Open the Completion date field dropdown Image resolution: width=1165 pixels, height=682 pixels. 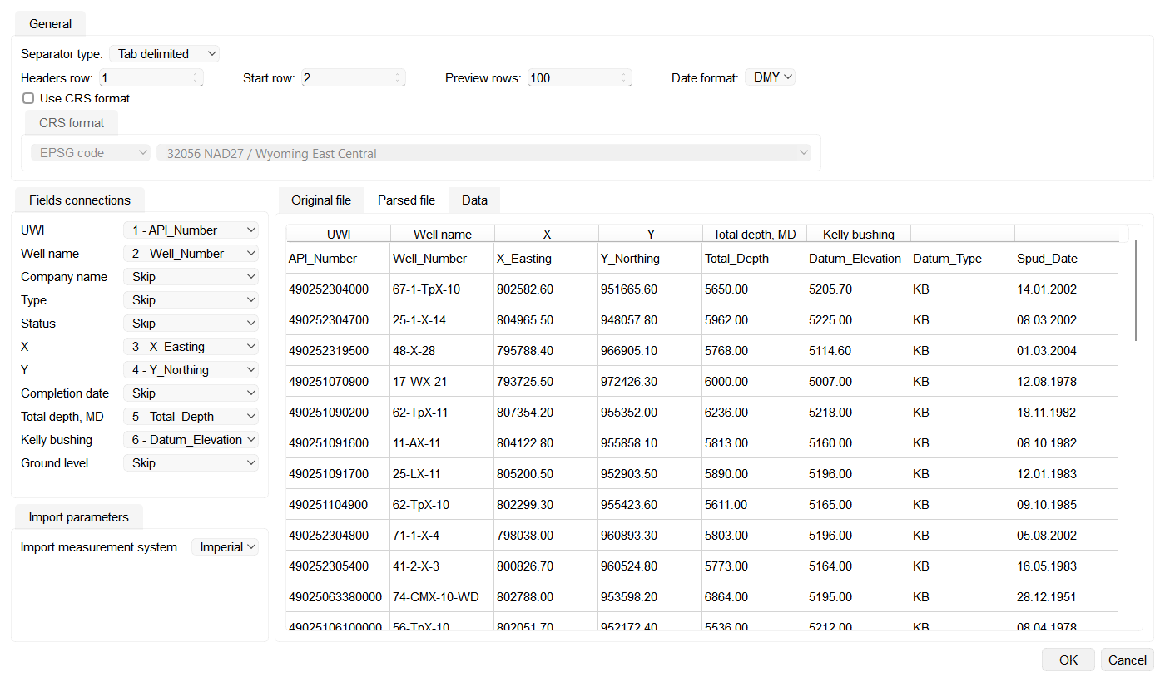pos(191,393)
